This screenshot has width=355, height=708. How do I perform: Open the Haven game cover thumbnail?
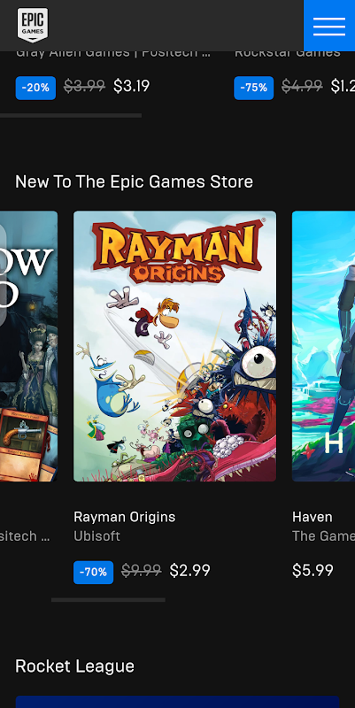323,346
